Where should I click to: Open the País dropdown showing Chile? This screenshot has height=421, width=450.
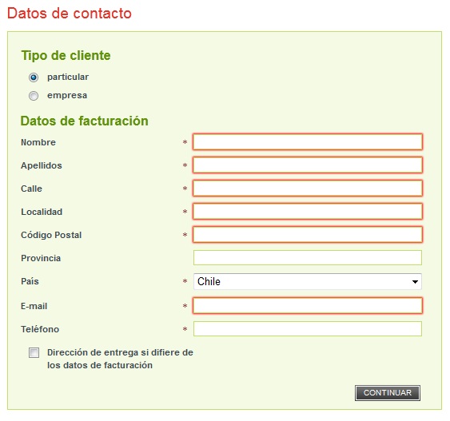(308, 281)
